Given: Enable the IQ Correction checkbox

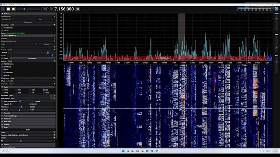Looking at the screenshot, I should point(2,73).
